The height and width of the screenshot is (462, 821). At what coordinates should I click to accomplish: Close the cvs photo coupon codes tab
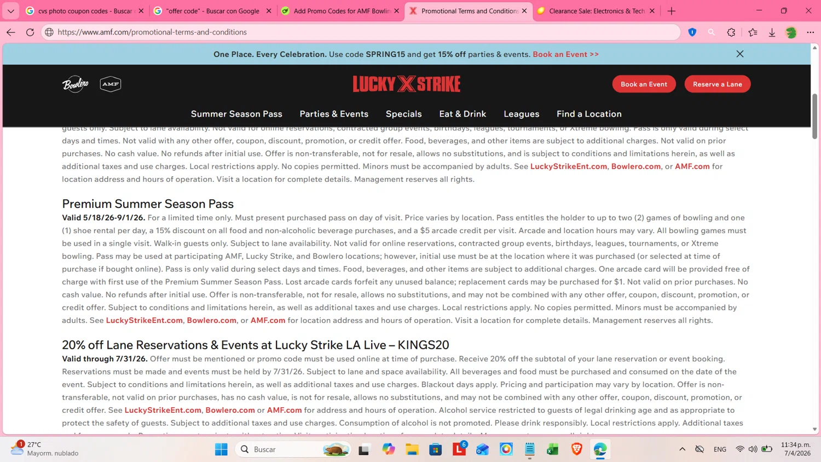click(141, 11)
